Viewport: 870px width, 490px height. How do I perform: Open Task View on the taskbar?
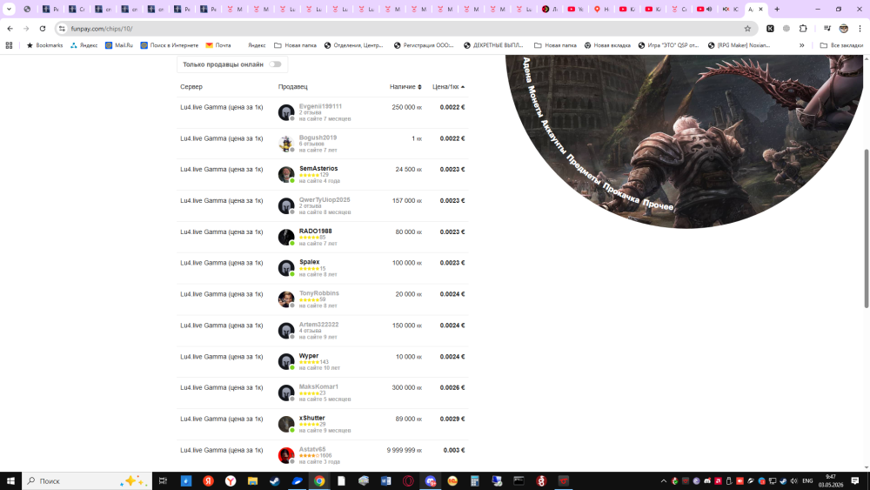(x=163, y=480)
